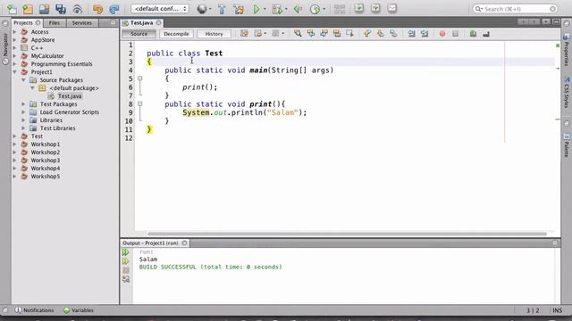Viewport: 572px width, 321px height.
Task: Click the Profile Project toolbar icon
Action: [315, 9]
